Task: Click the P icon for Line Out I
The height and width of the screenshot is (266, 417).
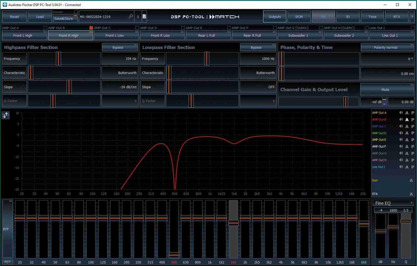Action: click(x=413, y=167)
